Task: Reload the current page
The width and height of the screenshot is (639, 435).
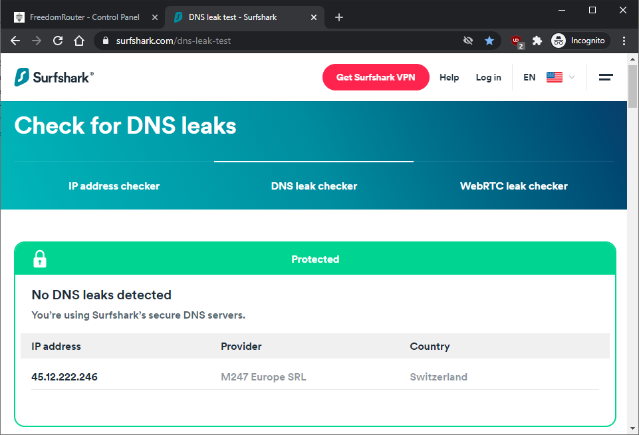Action: point(58,41)
